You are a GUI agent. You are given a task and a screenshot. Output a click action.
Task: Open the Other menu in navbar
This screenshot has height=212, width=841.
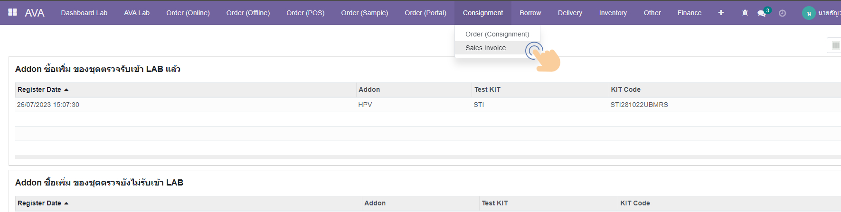point(652,13)
